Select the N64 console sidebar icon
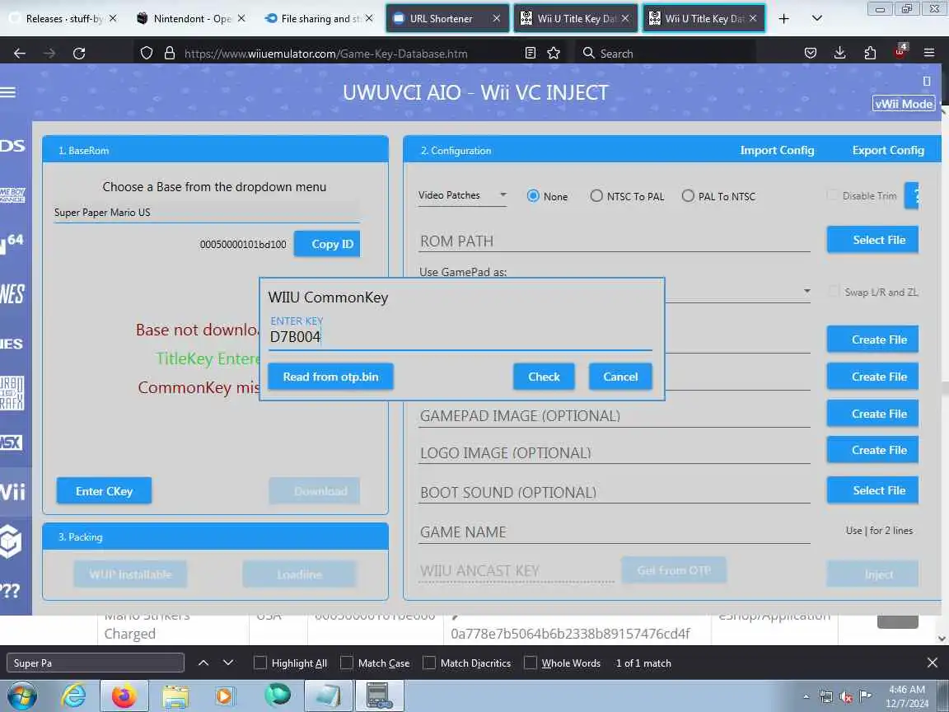Viewport: 949px width, 712px height. [x=12, y=243]
